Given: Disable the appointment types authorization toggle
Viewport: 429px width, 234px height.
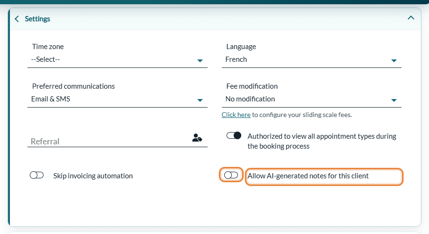Looking at the screenshot, I should click(234, 135).
